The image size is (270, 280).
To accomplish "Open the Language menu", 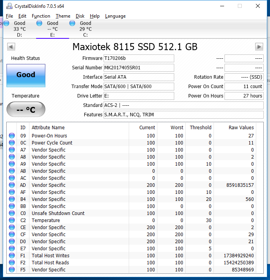I will 115,16.
